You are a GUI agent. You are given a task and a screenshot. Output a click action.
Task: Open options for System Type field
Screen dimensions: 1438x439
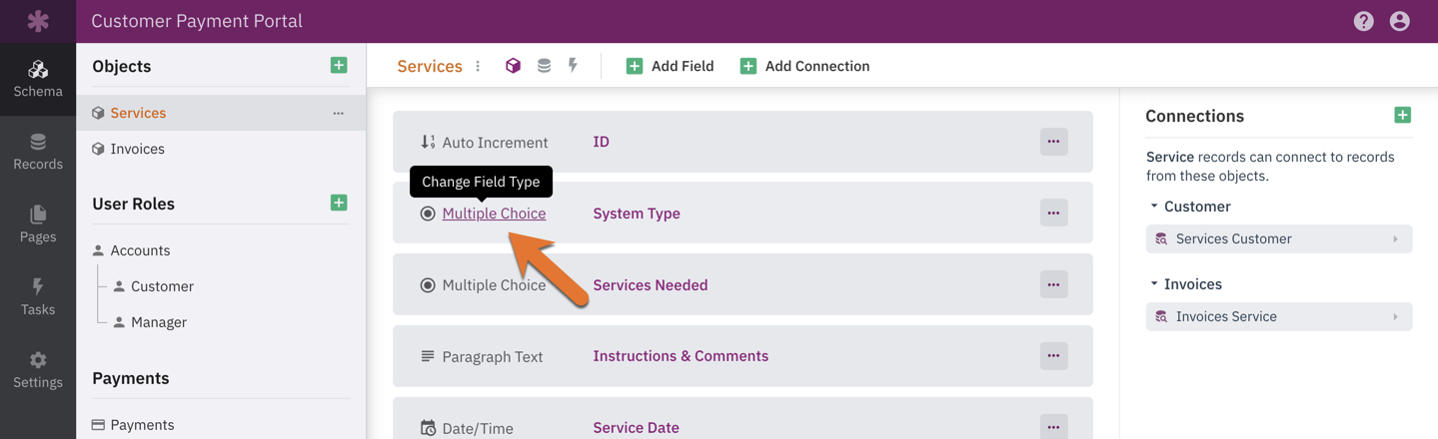click(x=1053, y=213)
